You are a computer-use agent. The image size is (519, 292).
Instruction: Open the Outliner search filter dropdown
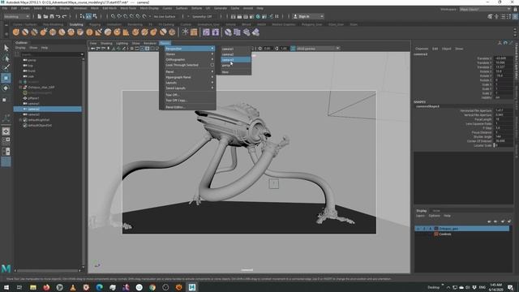click(82, 54)
